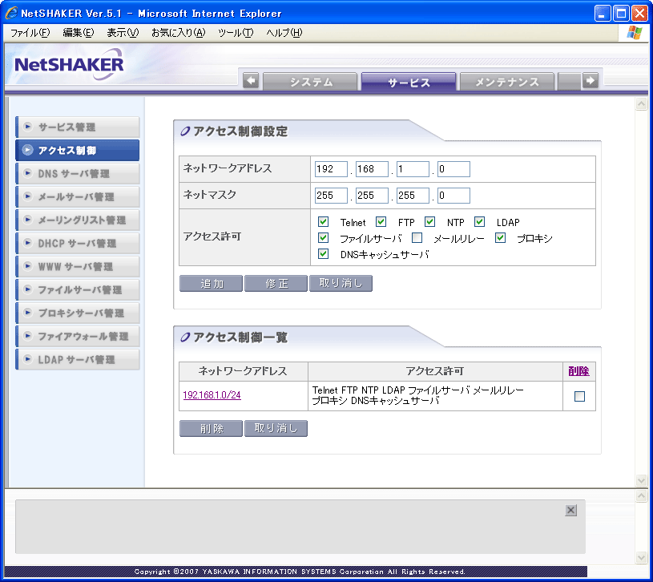Image resolution: width=653 pixels, height=582 pixels.
Task: Open メールサーバ管理 in the sidebar
Action: pyautogui.click(x=78, y=196)
